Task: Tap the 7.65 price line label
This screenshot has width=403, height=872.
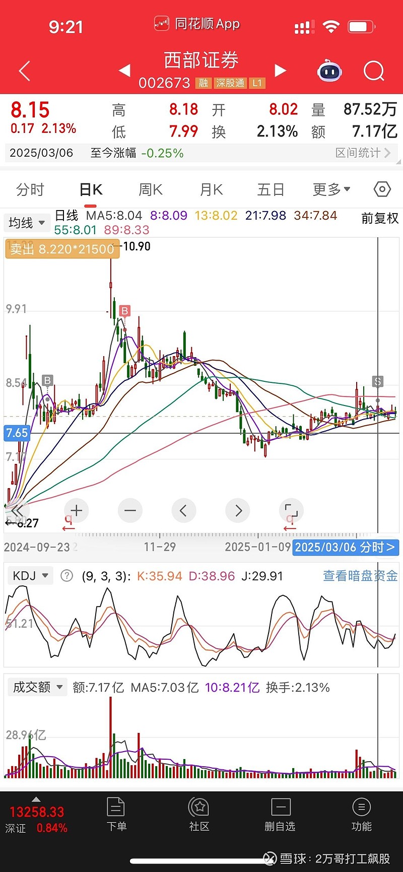Action: (x=17, y=433)
